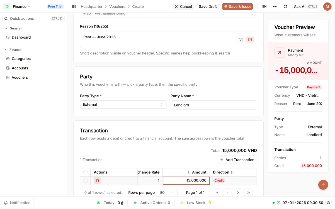The width and height of the screenshot is (335, 209).
Task: Click the Total 15,000,000 VND text
Action: (234, 151)
